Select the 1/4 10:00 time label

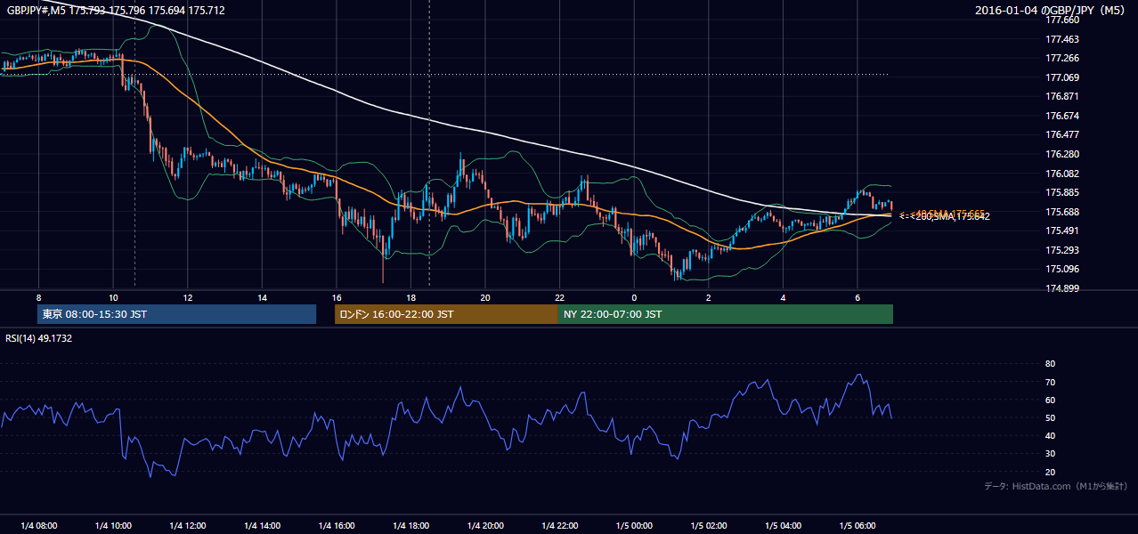coord(113,525)
